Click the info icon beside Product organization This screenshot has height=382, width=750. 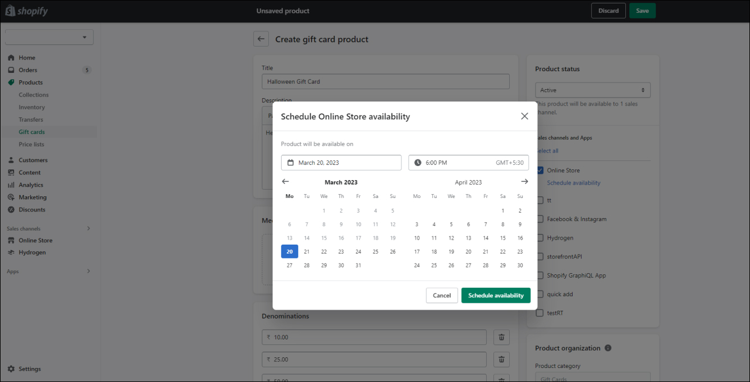[608, 348]
